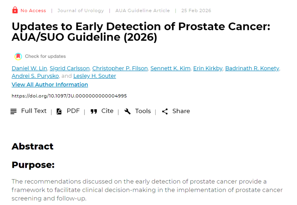Open the Full Text view
The image size is (297, 205).
click(x=33, y=111)
